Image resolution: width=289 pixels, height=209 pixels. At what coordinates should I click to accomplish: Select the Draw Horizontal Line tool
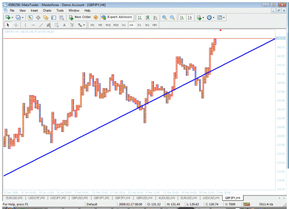[x=33, y=25]
